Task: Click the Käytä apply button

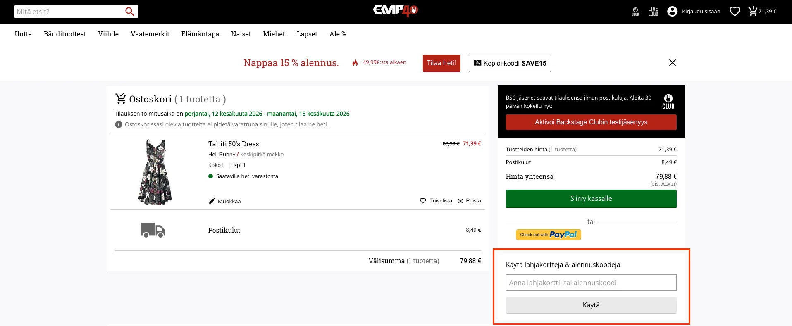Action: (591, 305)
